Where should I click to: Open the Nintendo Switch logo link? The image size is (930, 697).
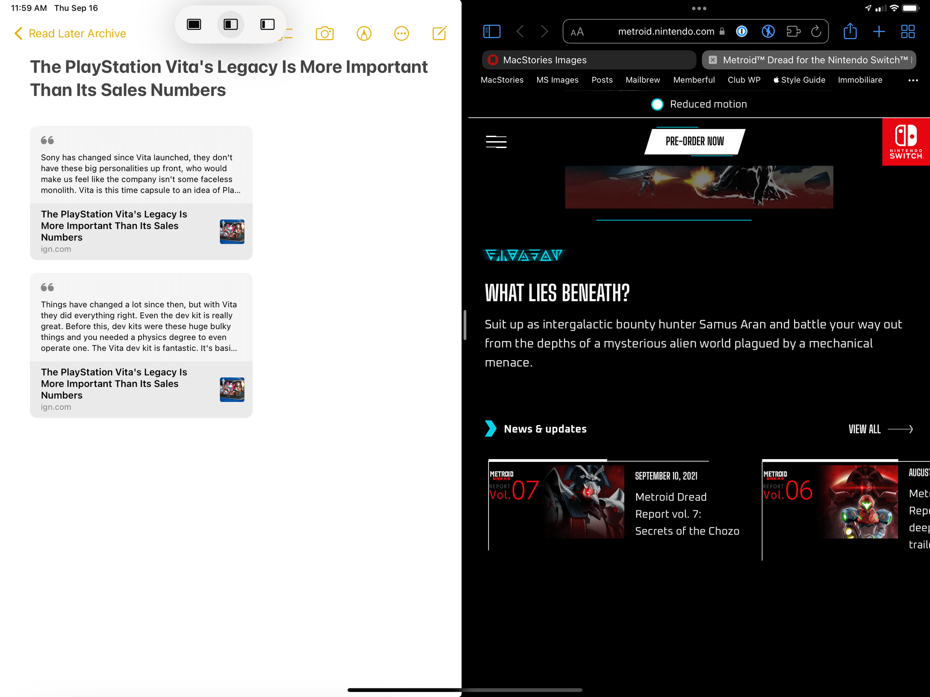pyautogui.click(x=906, y=142)
